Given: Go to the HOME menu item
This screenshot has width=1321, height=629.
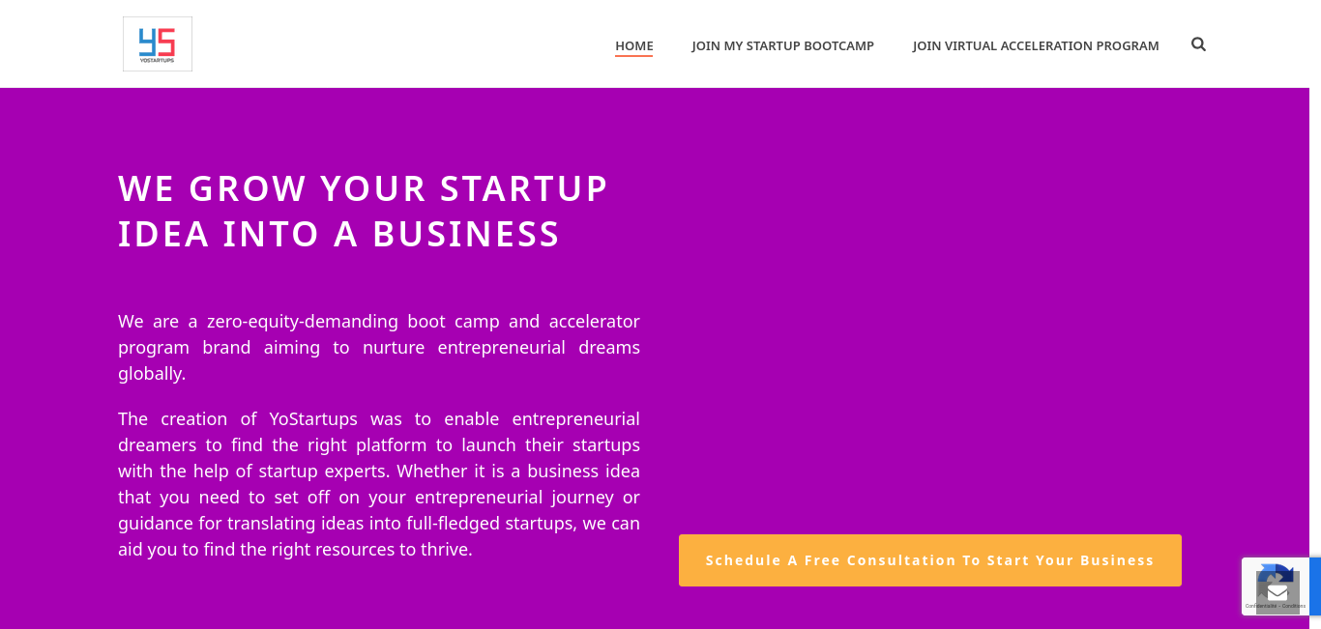Looking at the screenshot, I should [x=634, y=45].
